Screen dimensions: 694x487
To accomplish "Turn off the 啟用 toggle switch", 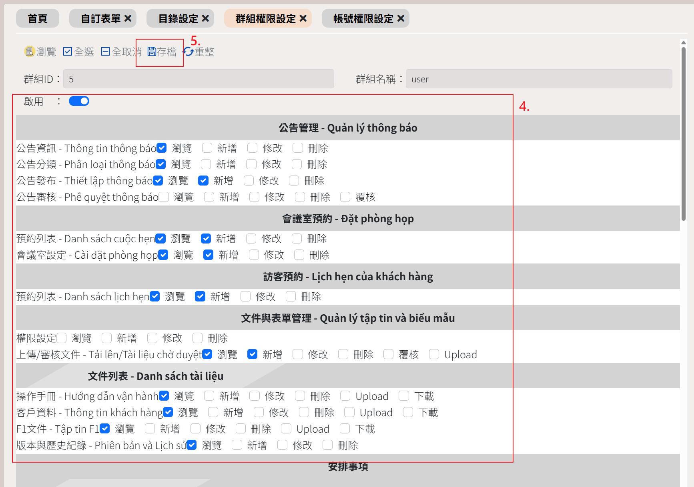I will (79, 101).
